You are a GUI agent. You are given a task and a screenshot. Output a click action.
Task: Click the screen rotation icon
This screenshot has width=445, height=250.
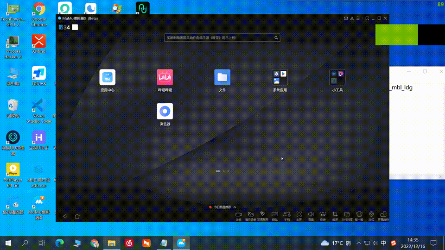click(383, 214)
